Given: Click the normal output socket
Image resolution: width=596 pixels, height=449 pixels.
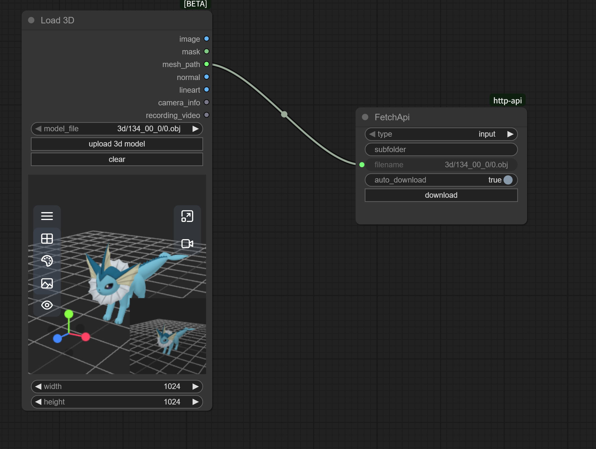Looking at the screenshot, I should (207, 77).
